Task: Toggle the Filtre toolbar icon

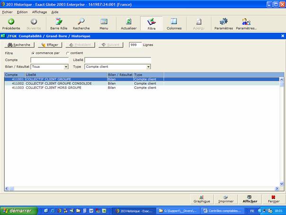Action: [x=152, y=22]
